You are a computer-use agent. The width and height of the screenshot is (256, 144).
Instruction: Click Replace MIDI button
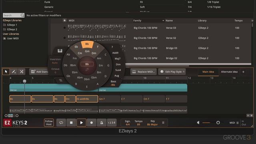tap(144, 72)
